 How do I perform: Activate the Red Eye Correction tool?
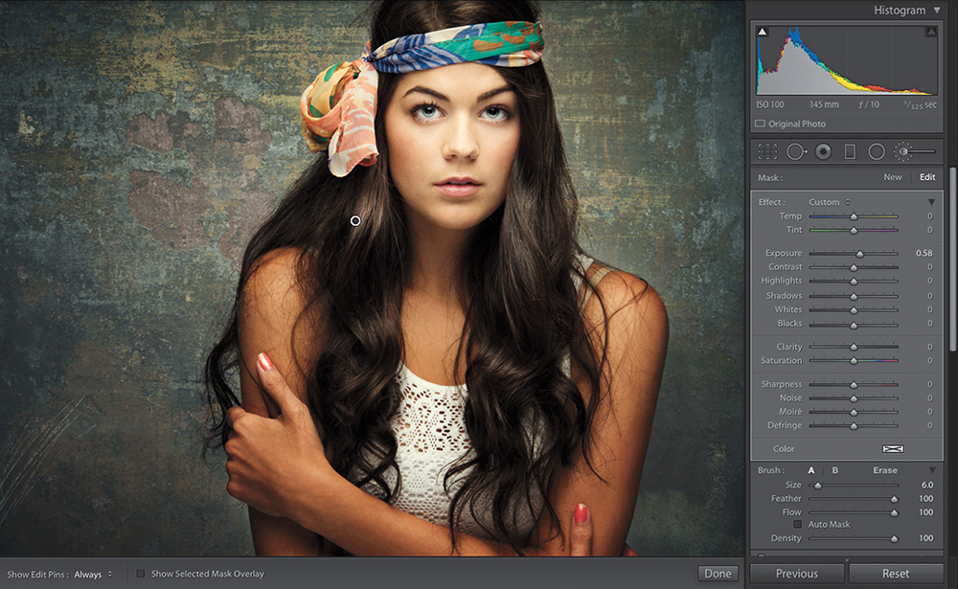(x=823, y=151)
